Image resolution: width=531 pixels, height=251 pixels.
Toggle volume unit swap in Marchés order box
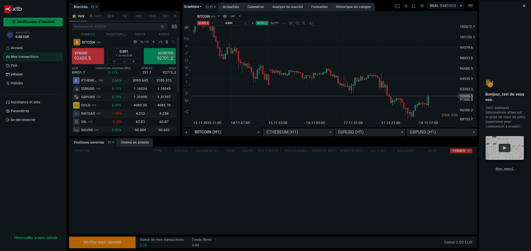(124, 62)
